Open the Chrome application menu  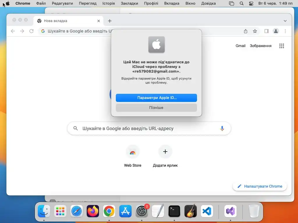tap(23, 3)
